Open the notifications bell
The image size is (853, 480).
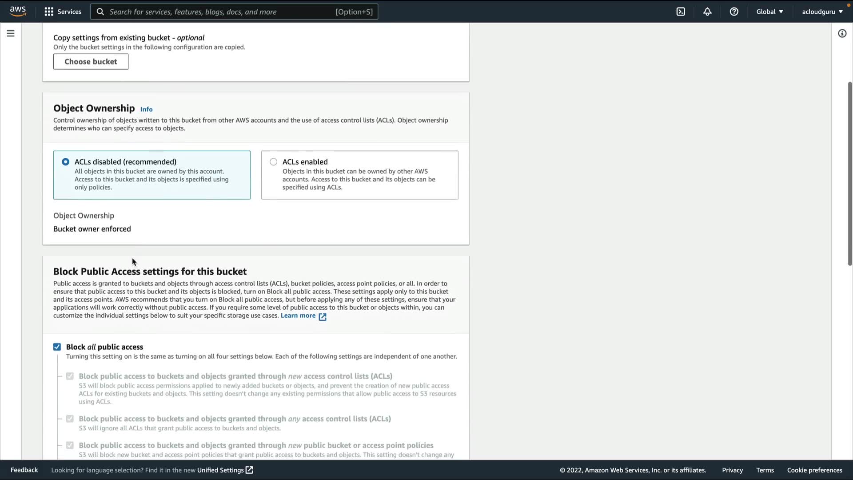click(x=707, y=12)
